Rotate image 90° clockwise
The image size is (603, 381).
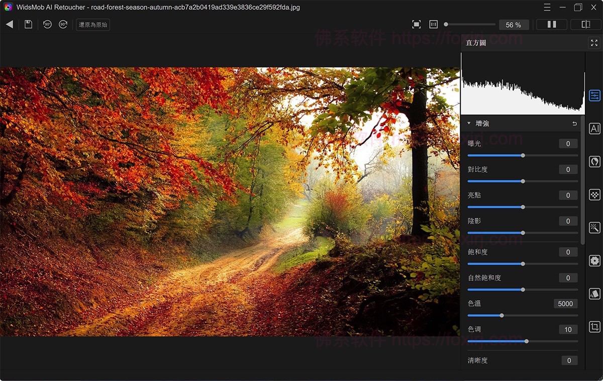63,25
